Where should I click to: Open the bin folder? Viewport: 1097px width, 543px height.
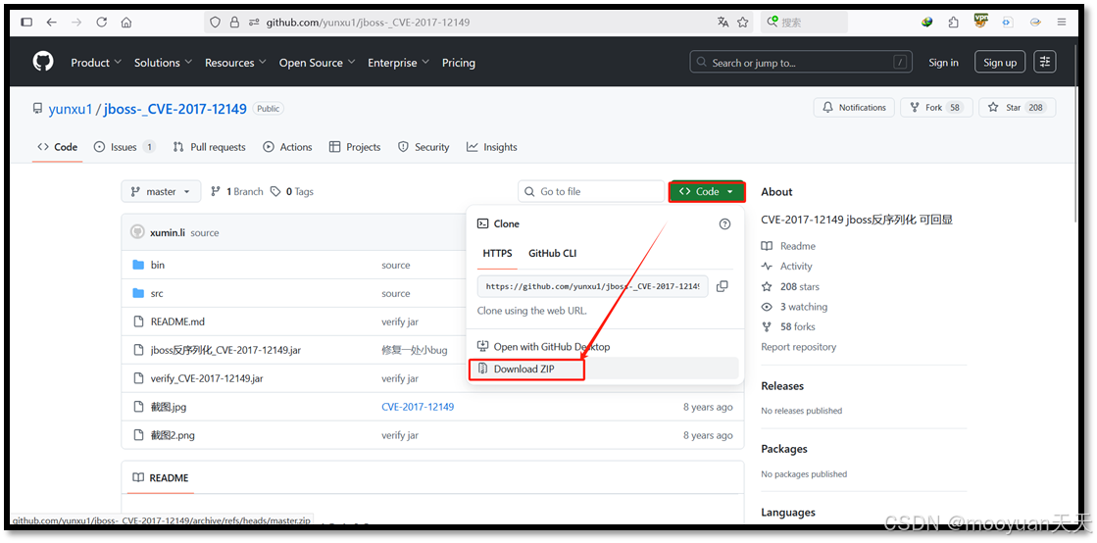pos(158,266)
